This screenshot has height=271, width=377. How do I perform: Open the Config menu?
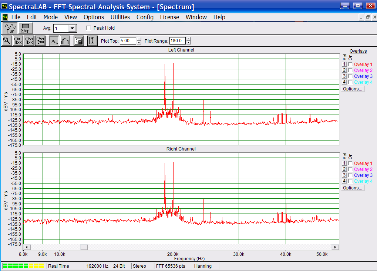pyautogui.click(x=145, y=17)
